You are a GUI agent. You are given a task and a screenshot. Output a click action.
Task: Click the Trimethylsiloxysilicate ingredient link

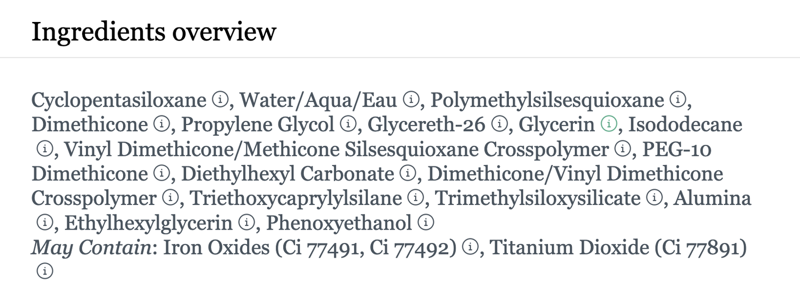[x=538, y=198]
